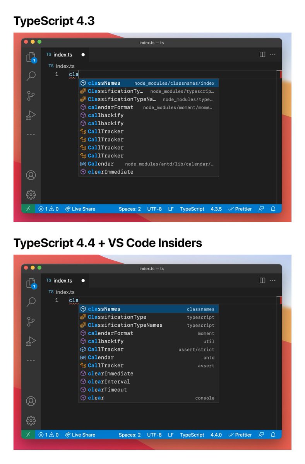
Task: Select calendarFormat moment suggestion in 4.4 window
Action: 149,333
